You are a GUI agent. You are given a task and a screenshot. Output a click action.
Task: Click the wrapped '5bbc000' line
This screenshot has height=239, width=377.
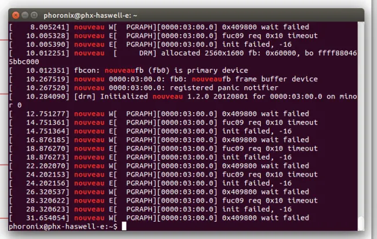point(24,62)
